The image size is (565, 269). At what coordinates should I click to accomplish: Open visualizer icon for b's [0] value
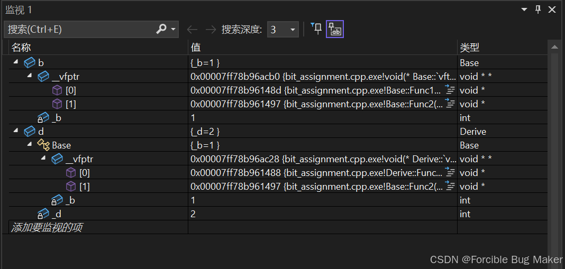click(450, 90)
